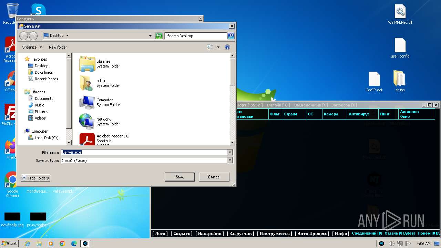Click the Настройки menu item
This screenshot has width=441, height=248.
[x=210, y=233]
